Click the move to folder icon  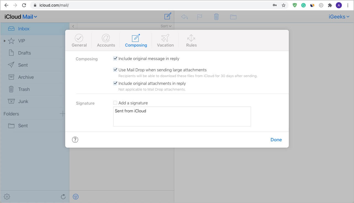pyautogui.click(x=233, y=17)
